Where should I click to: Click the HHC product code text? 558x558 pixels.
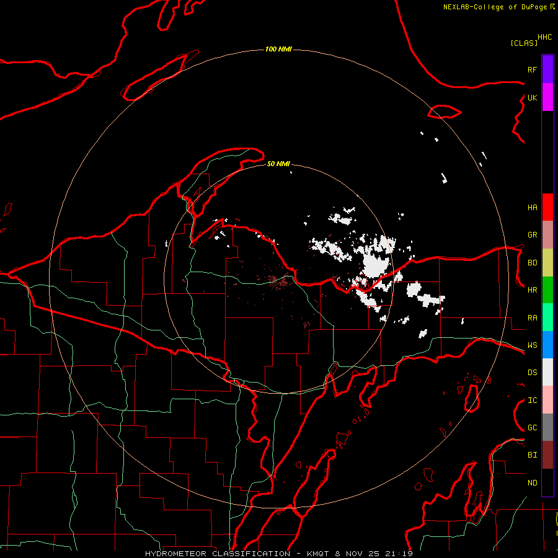point(544,37)
